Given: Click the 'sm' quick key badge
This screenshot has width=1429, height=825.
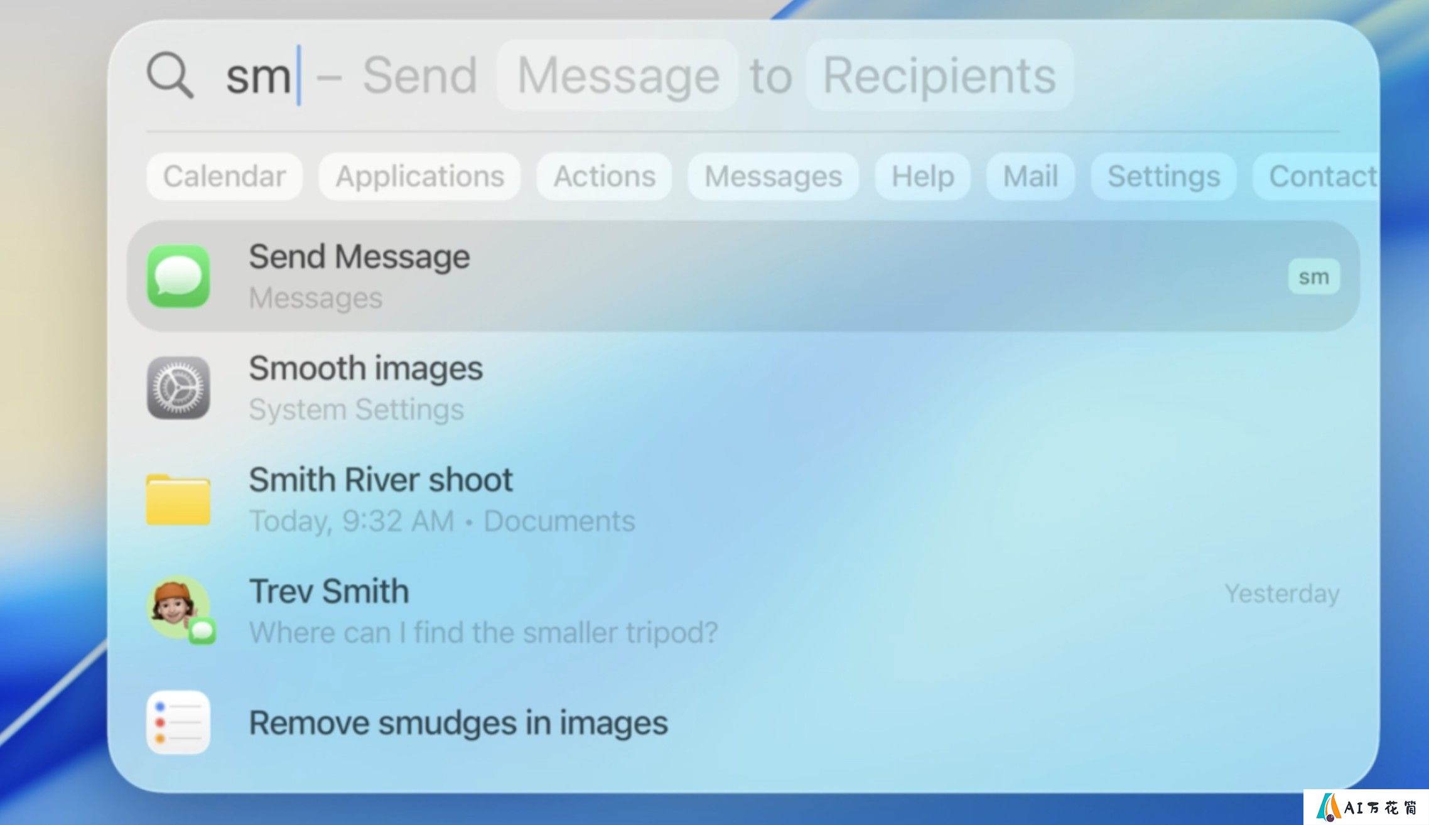Looking at the screenshot, I should [1314, 277].
